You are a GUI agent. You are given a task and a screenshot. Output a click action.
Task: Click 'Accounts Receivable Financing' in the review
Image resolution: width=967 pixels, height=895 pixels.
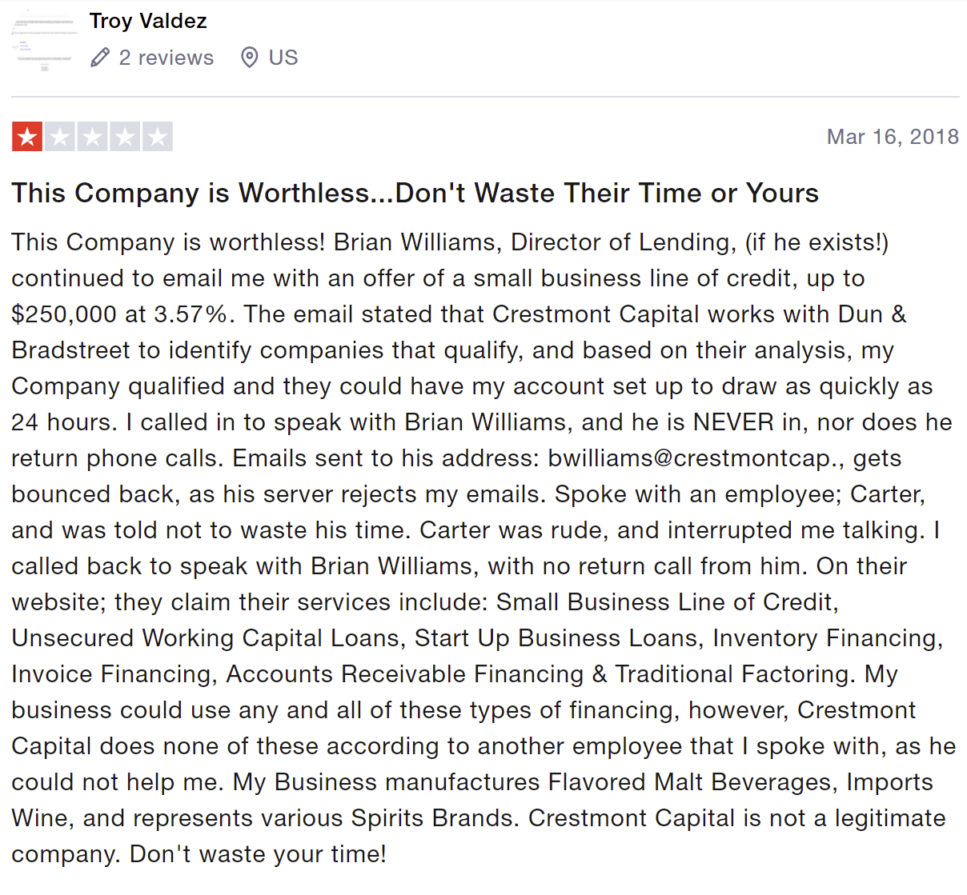pyautogui.click(x=404, y=674)
